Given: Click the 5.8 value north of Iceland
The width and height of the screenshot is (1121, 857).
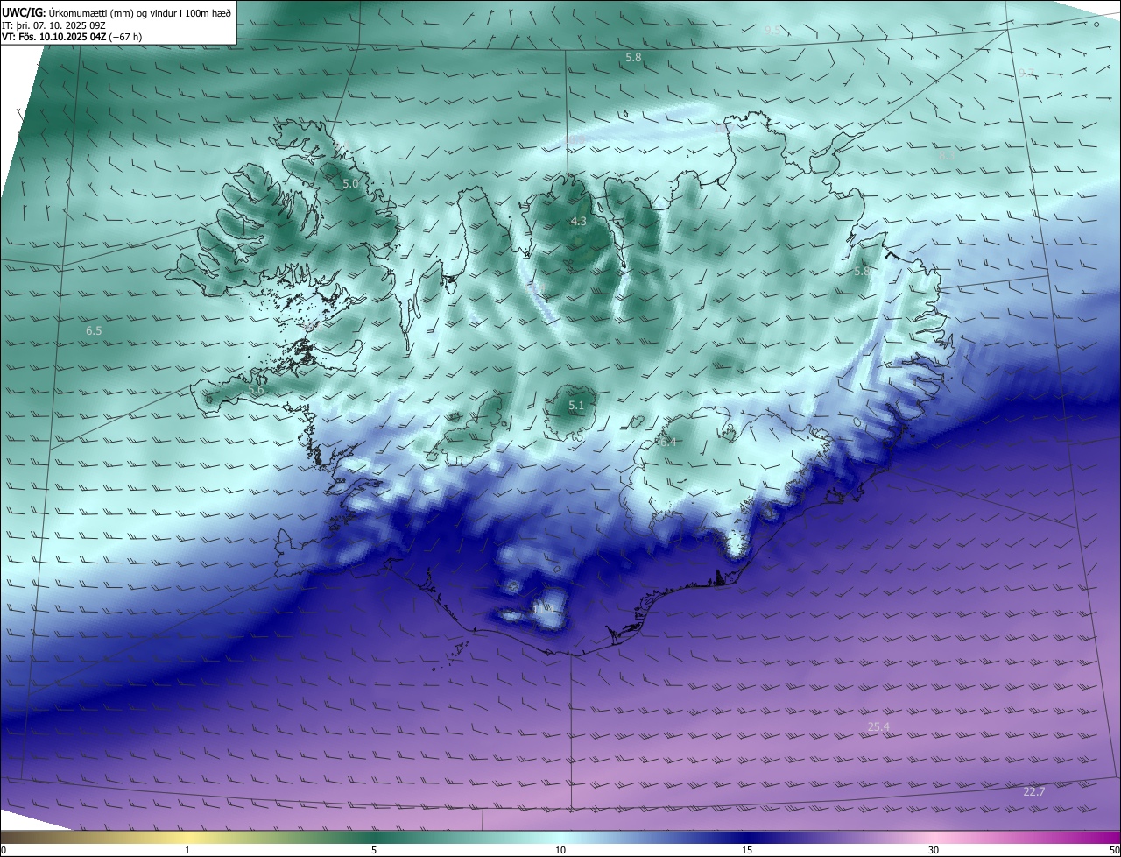Looking at the screenshot, I should coord(633,58).
